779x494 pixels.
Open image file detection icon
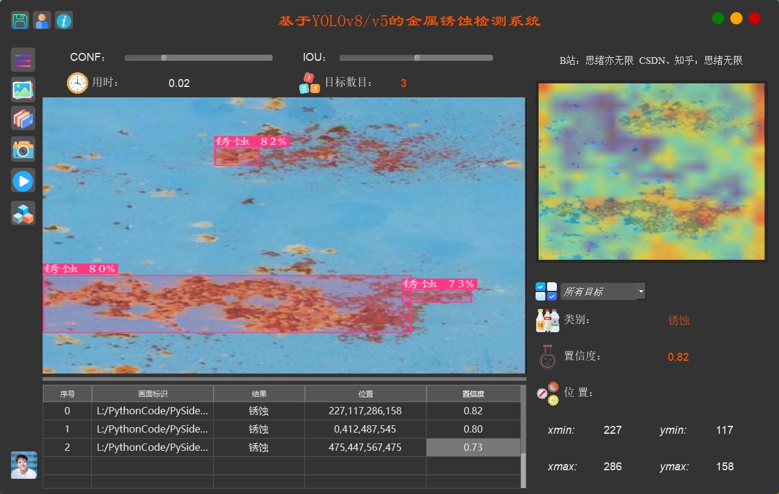coord(23,89)
